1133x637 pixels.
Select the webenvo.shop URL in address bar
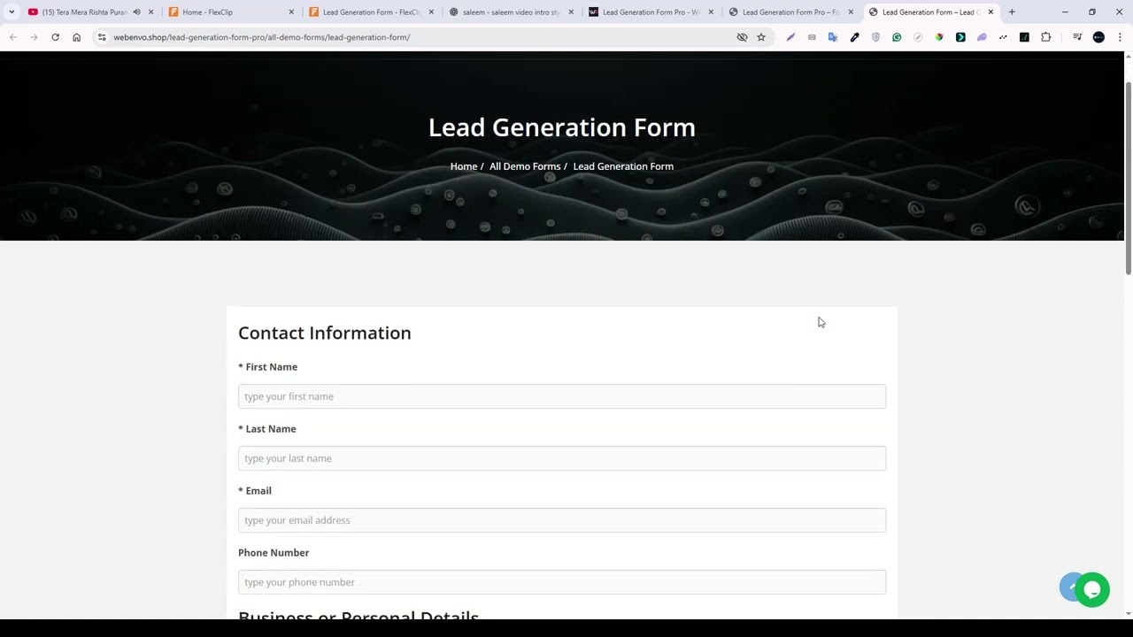point(261,37)
